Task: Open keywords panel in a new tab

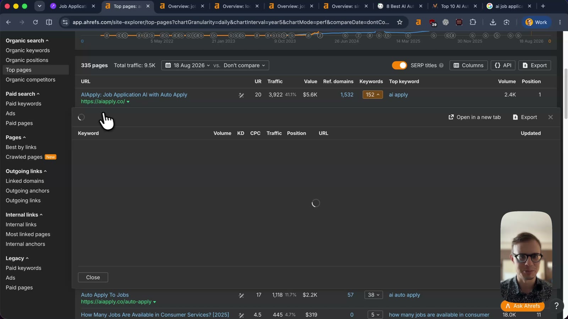Action: click(475, 117)
